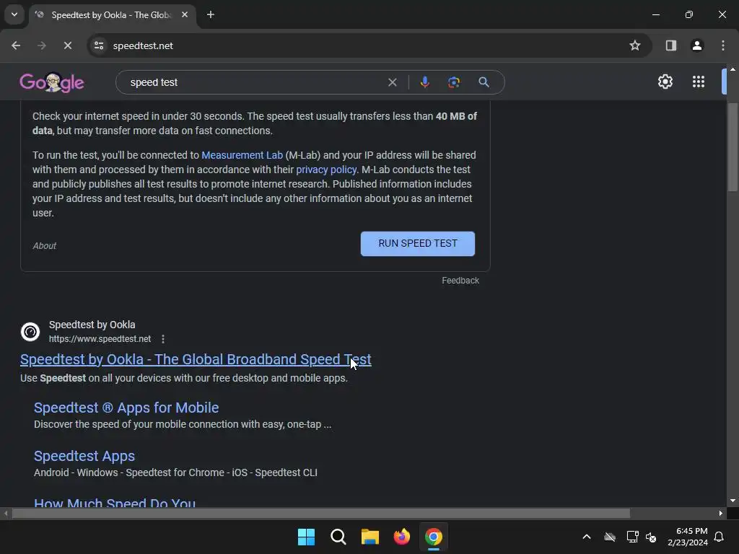Viewport: 739px width, 554px height.
Task: Open the privacy policy link
Action: (x=326, y=170)
